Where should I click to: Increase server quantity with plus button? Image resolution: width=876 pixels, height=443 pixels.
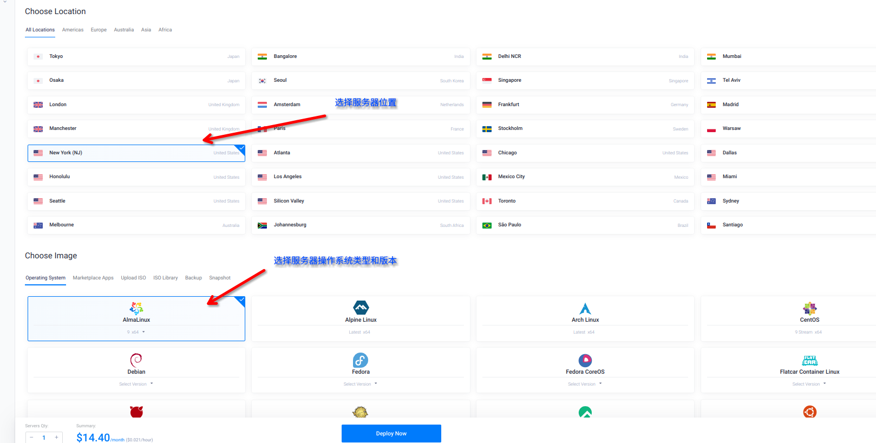[x=56, y=437]
